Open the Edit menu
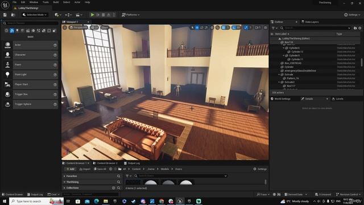This screenshot has height=205, width=364. click(x=23, y=2)
